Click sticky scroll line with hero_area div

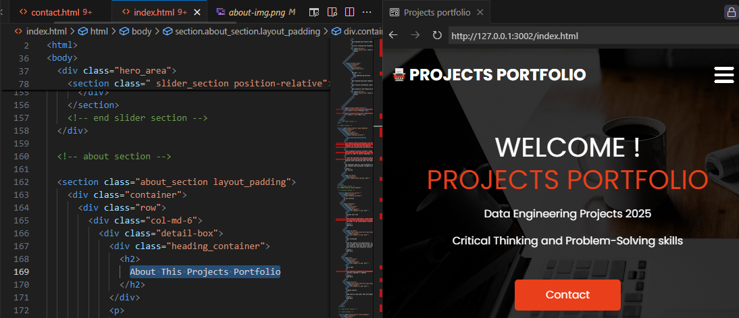tap(116, 71)
